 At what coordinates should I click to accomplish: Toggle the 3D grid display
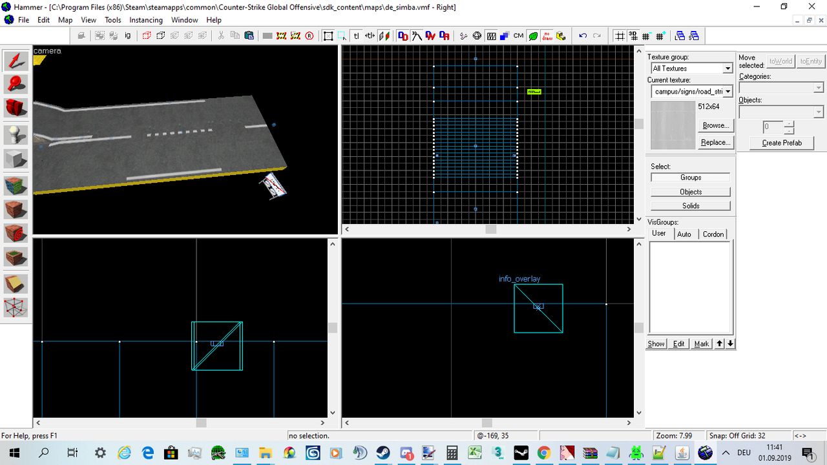coord(633,36)
